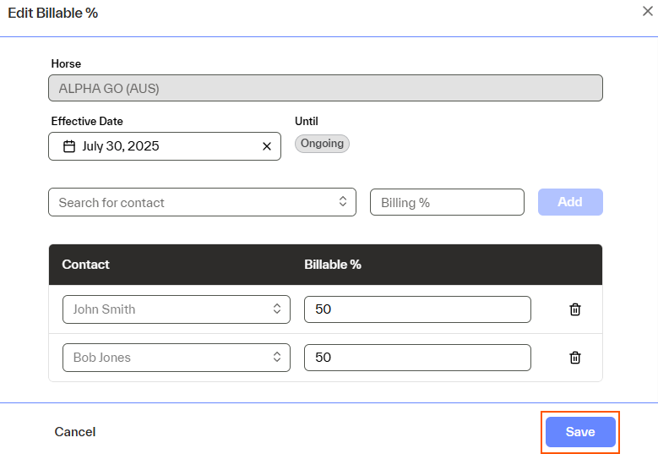The width and height of the screenshot is (658, 454).
Task: Focus the Billing % input field
Action: pos(447,202)
